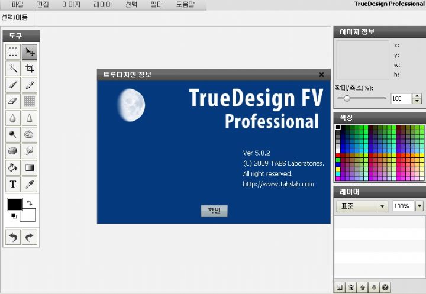Pick the magic wand tool
This screenshot has width=426, height=294.
coord(13,68)
